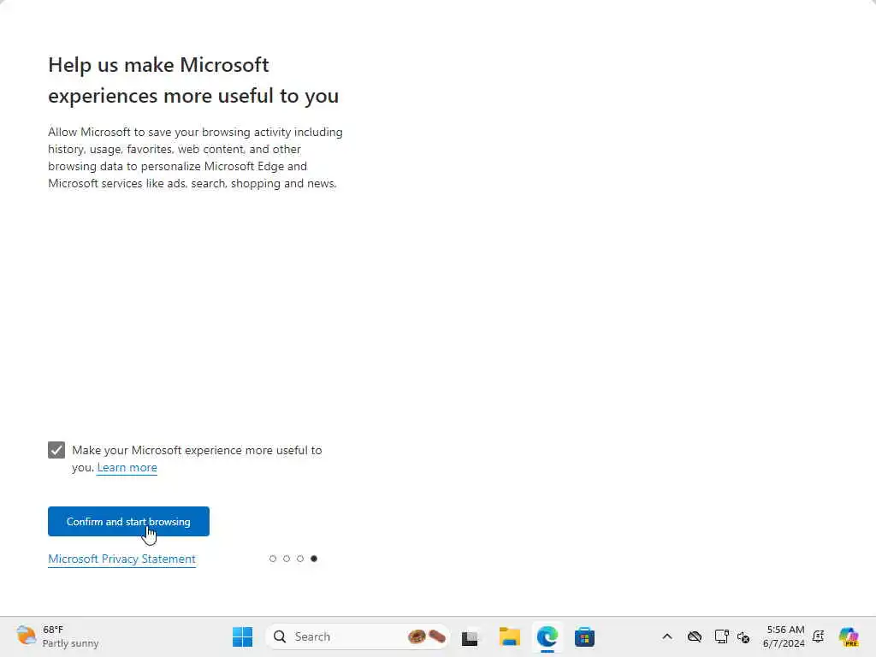Open File Explorer from taskbar
The height and width of the screenshot is (657, 876).
click(510, 636)
